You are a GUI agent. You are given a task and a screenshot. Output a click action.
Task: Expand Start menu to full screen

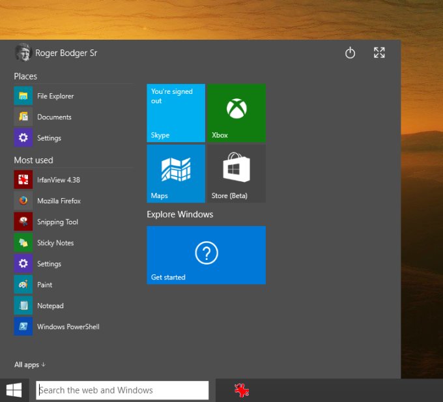379,53
